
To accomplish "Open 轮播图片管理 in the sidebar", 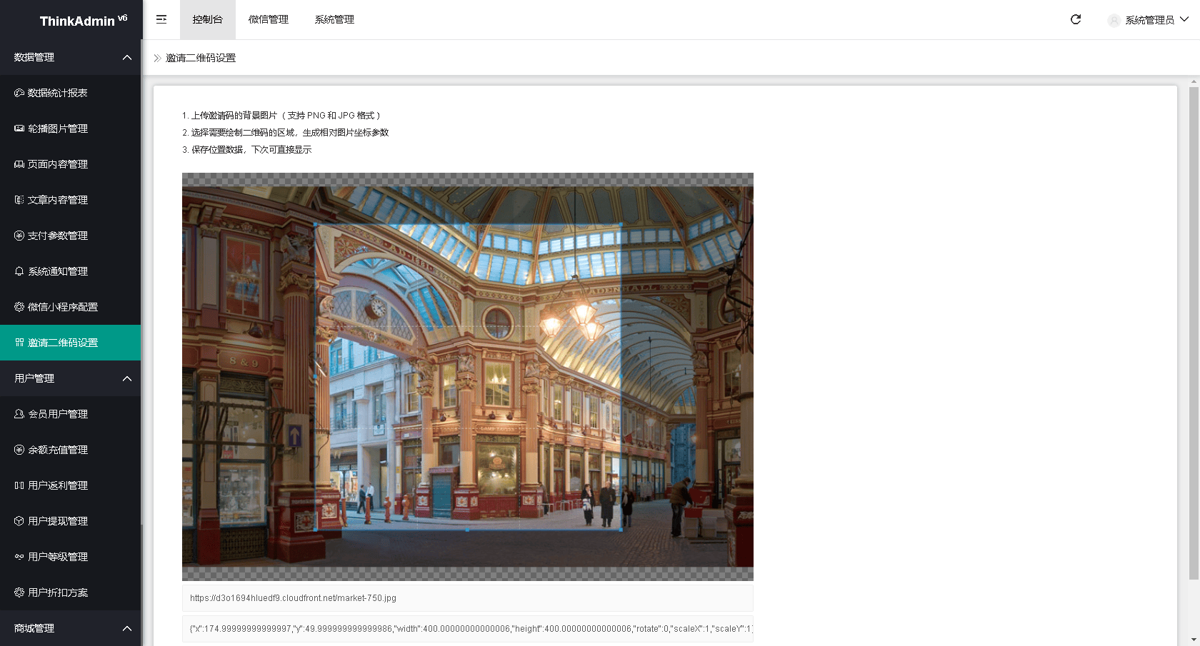I will point(57,128).
